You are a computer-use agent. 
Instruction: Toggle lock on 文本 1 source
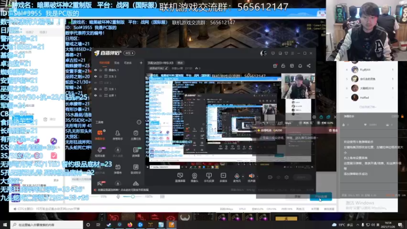(x=100, y=89)
